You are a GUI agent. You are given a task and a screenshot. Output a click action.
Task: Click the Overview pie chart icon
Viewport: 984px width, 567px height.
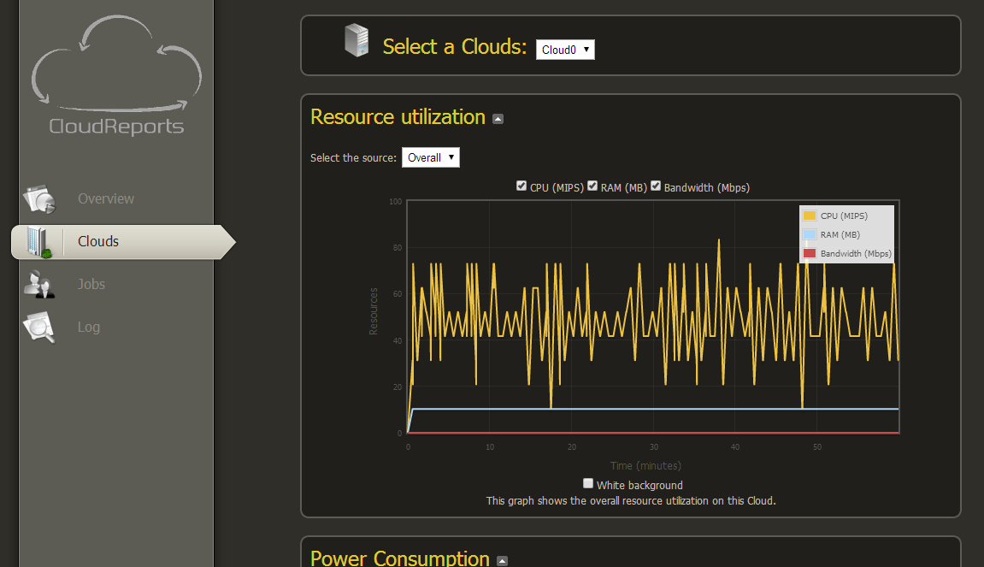coord(39,199)
